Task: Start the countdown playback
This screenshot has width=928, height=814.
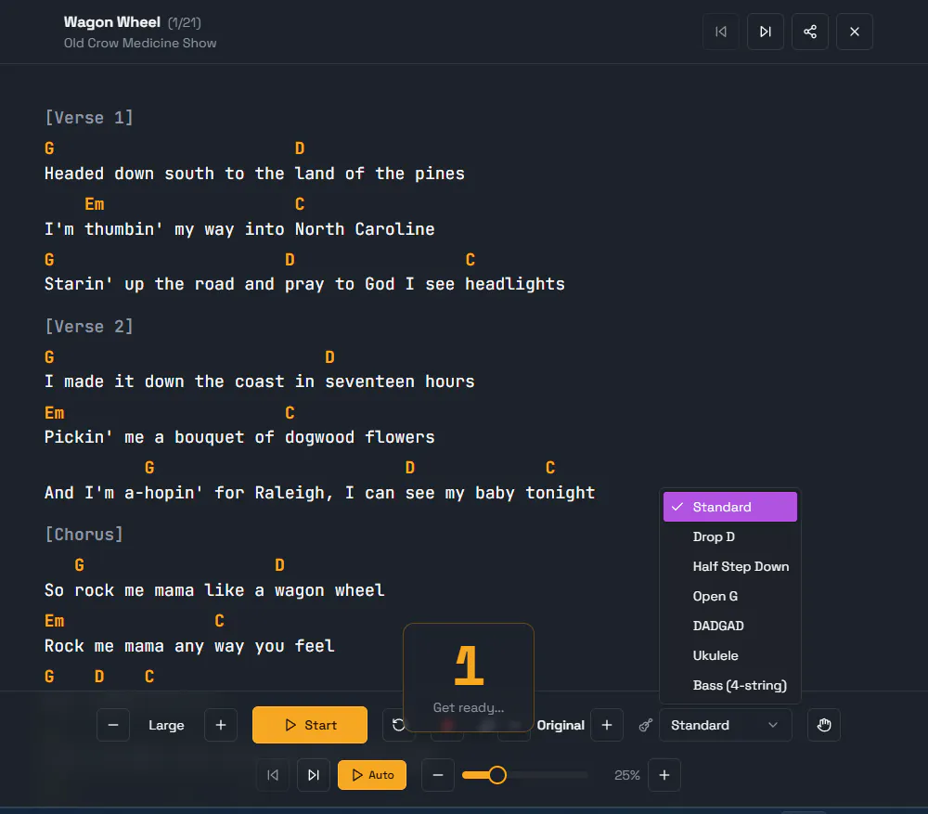Action: click(x=310, y=725)
